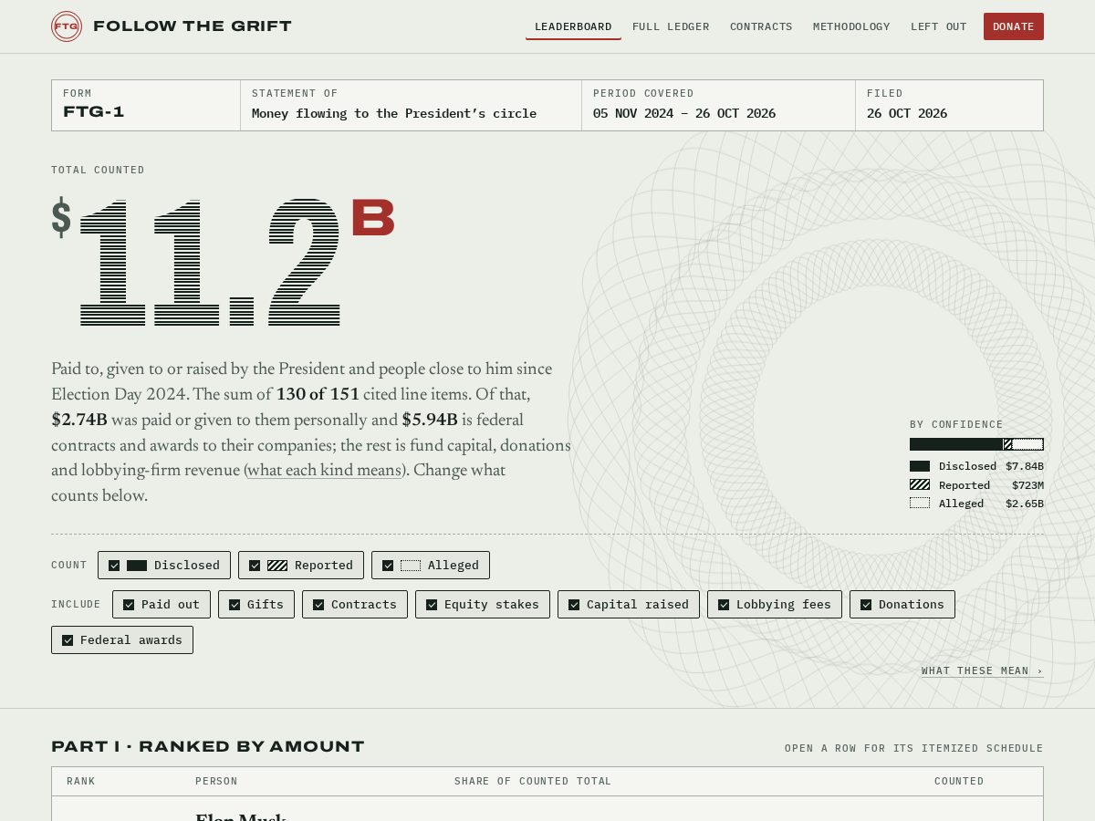The width and height of the screenshot is (1095, 821).
Task: Click the period '05 NOV 2024 – 26 OCT 2026'
Action: (x=684, y=114)
